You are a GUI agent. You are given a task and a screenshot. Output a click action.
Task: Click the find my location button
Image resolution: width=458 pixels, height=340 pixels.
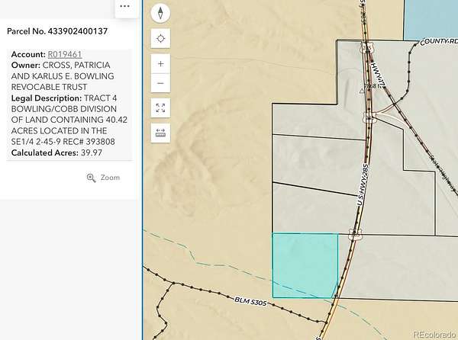[x=161, y=39]
